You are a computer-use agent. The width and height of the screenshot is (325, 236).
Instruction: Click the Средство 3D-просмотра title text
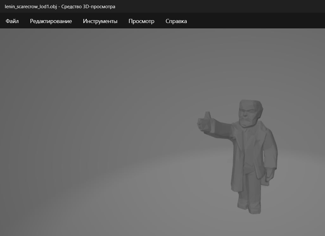click(x=88, y=7)
